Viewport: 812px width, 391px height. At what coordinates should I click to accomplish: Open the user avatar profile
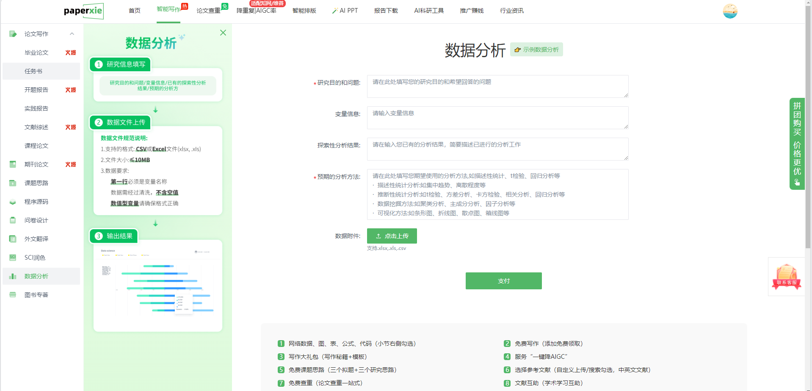point(730,11)
